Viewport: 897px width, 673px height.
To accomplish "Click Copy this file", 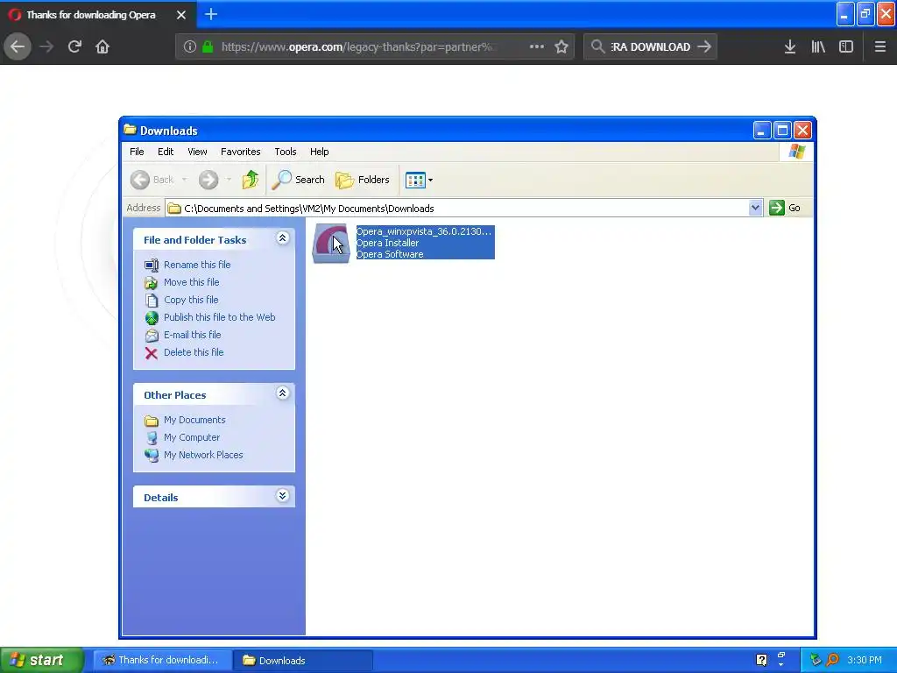I will tap(191, 300).
